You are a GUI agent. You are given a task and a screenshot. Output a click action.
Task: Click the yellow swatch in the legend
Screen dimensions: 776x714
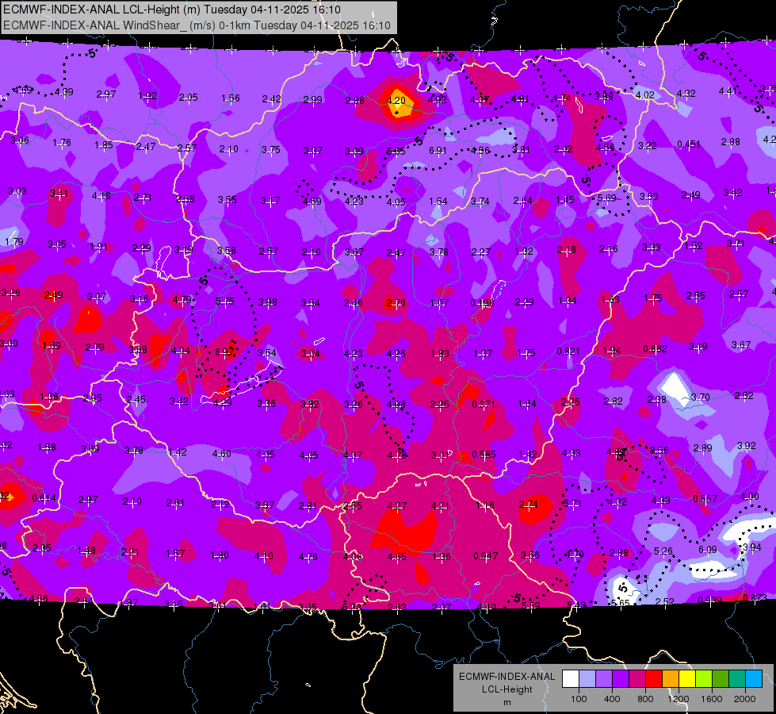687,679
